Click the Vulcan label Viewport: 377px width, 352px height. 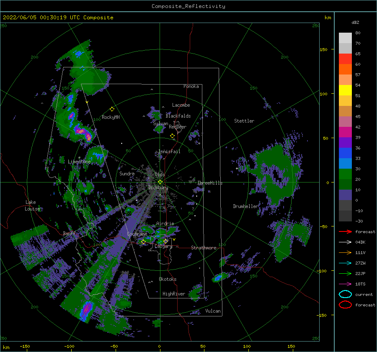click(x=213, y=311)
